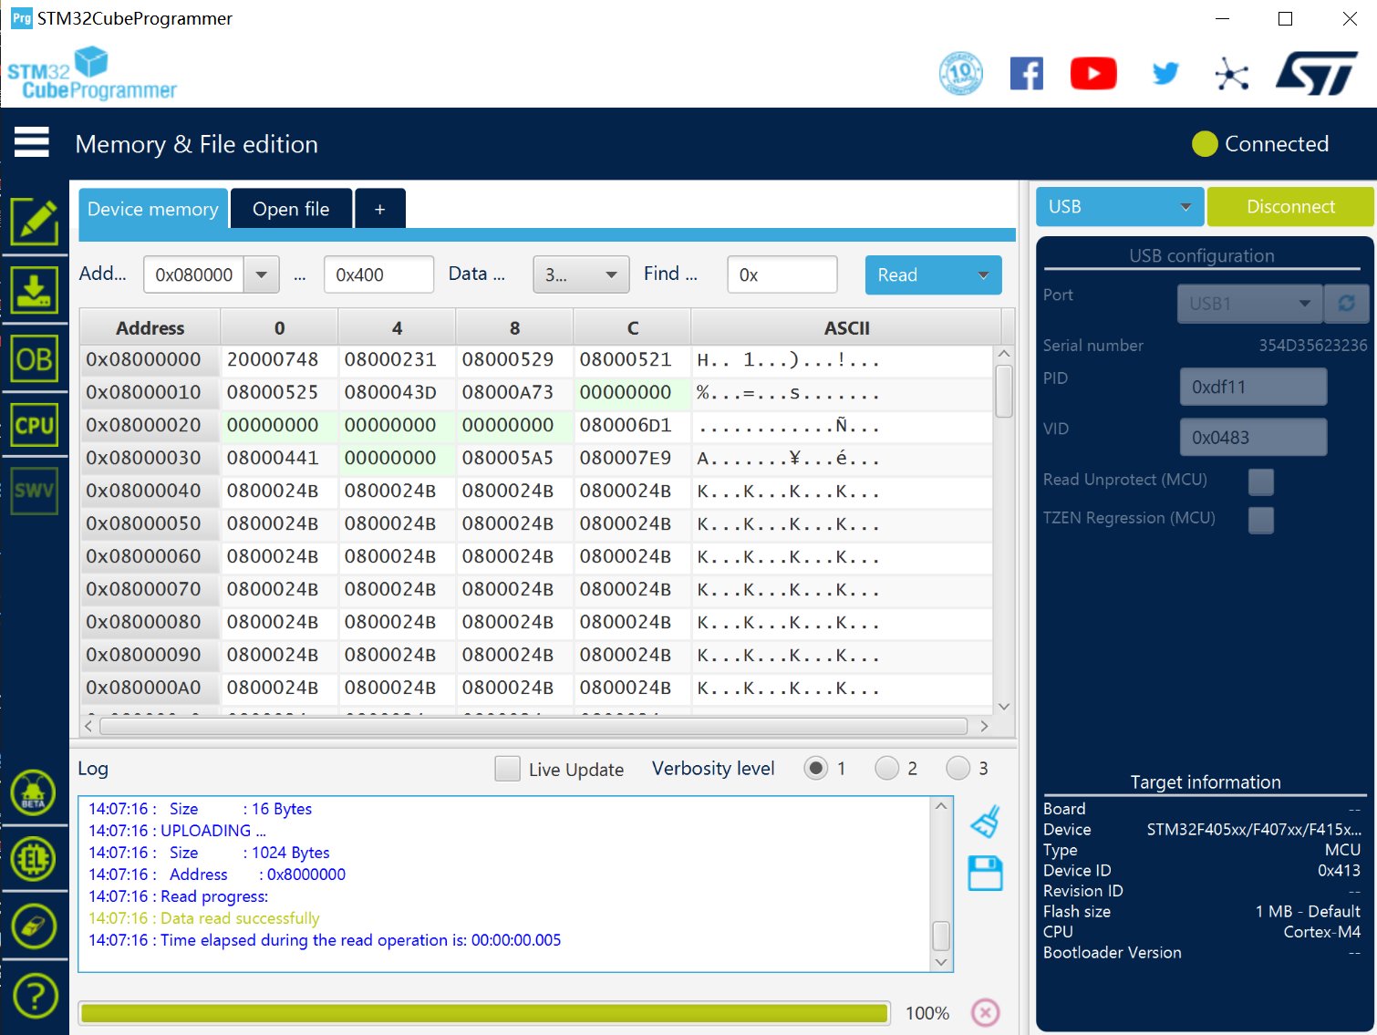Open the USB1 port dropdown

(1249, 304)
